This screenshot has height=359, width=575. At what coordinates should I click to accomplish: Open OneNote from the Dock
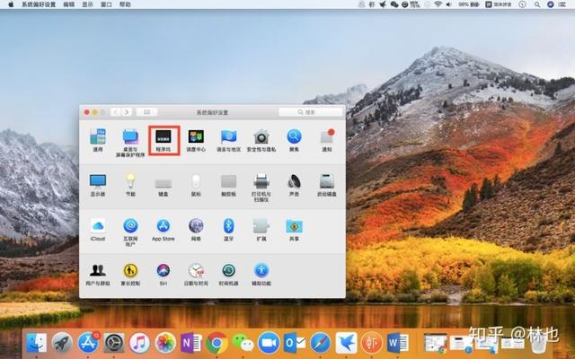[191, 343]
